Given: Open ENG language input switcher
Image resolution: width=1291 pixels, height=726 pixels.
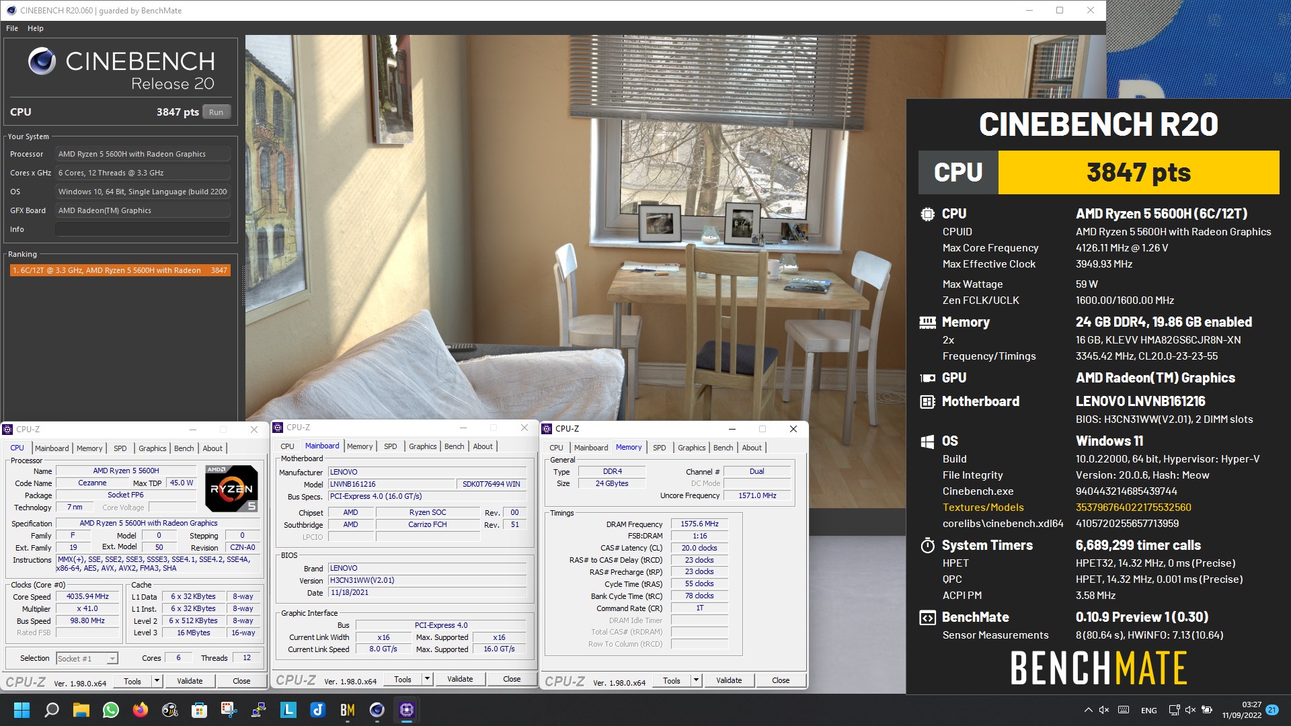Looking at the screenshot, I should (1149, 711).
